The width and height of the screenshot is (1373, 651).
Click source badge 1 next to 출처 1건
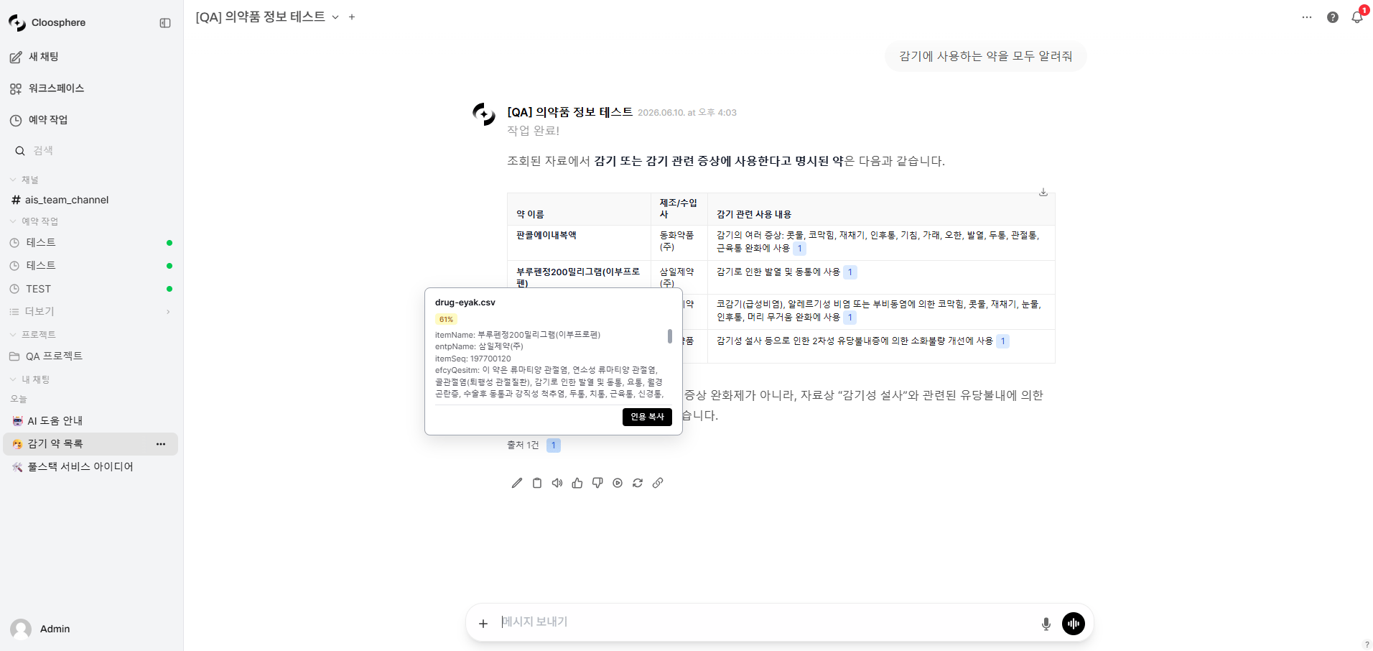554,445
